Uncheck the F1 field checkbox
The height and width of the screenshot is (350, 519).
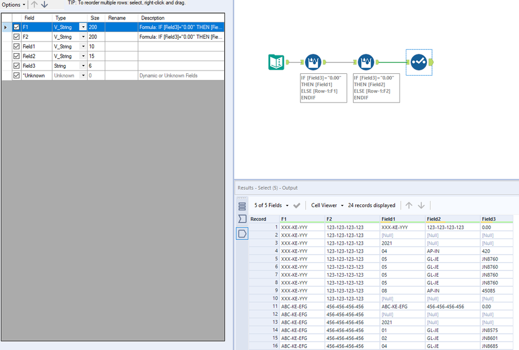[17, 27]
